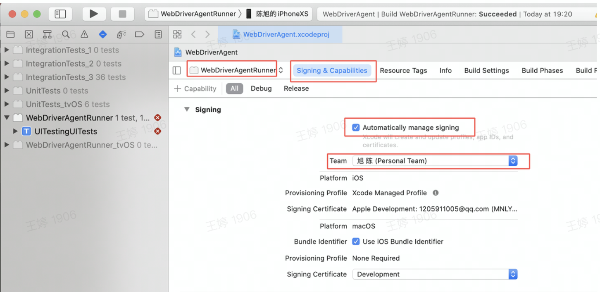Screen dimensions: 600x292
Task: Click error badge on WebDriverAgentRunner test row
Action: tap(157, 118)
